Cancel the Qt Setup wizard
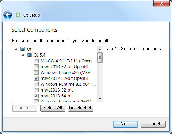 [153, 124]
